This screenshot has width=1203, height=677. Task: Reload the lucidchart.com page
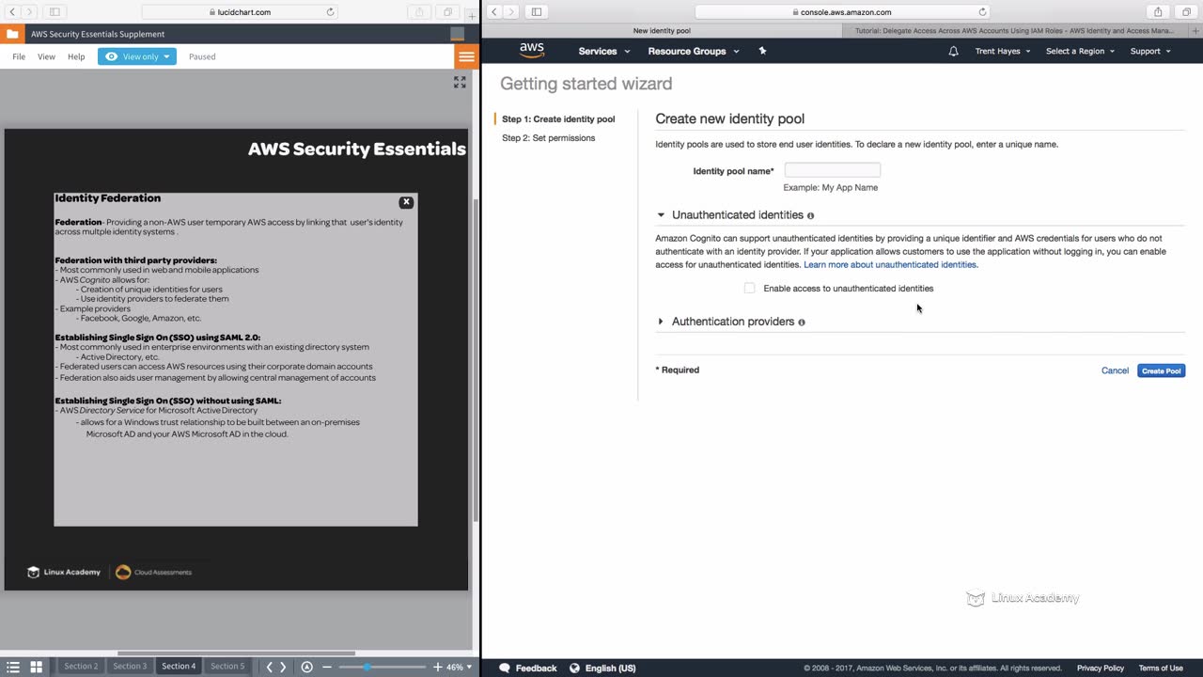point(330,12)
